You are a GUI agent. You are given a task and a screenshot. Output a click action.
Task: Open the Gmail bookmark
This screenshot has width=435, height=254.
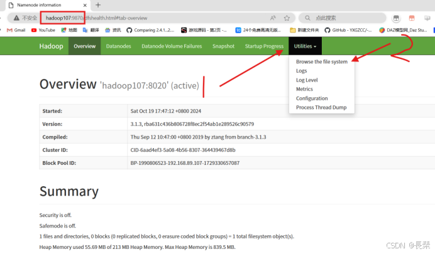tap(16, 30)
